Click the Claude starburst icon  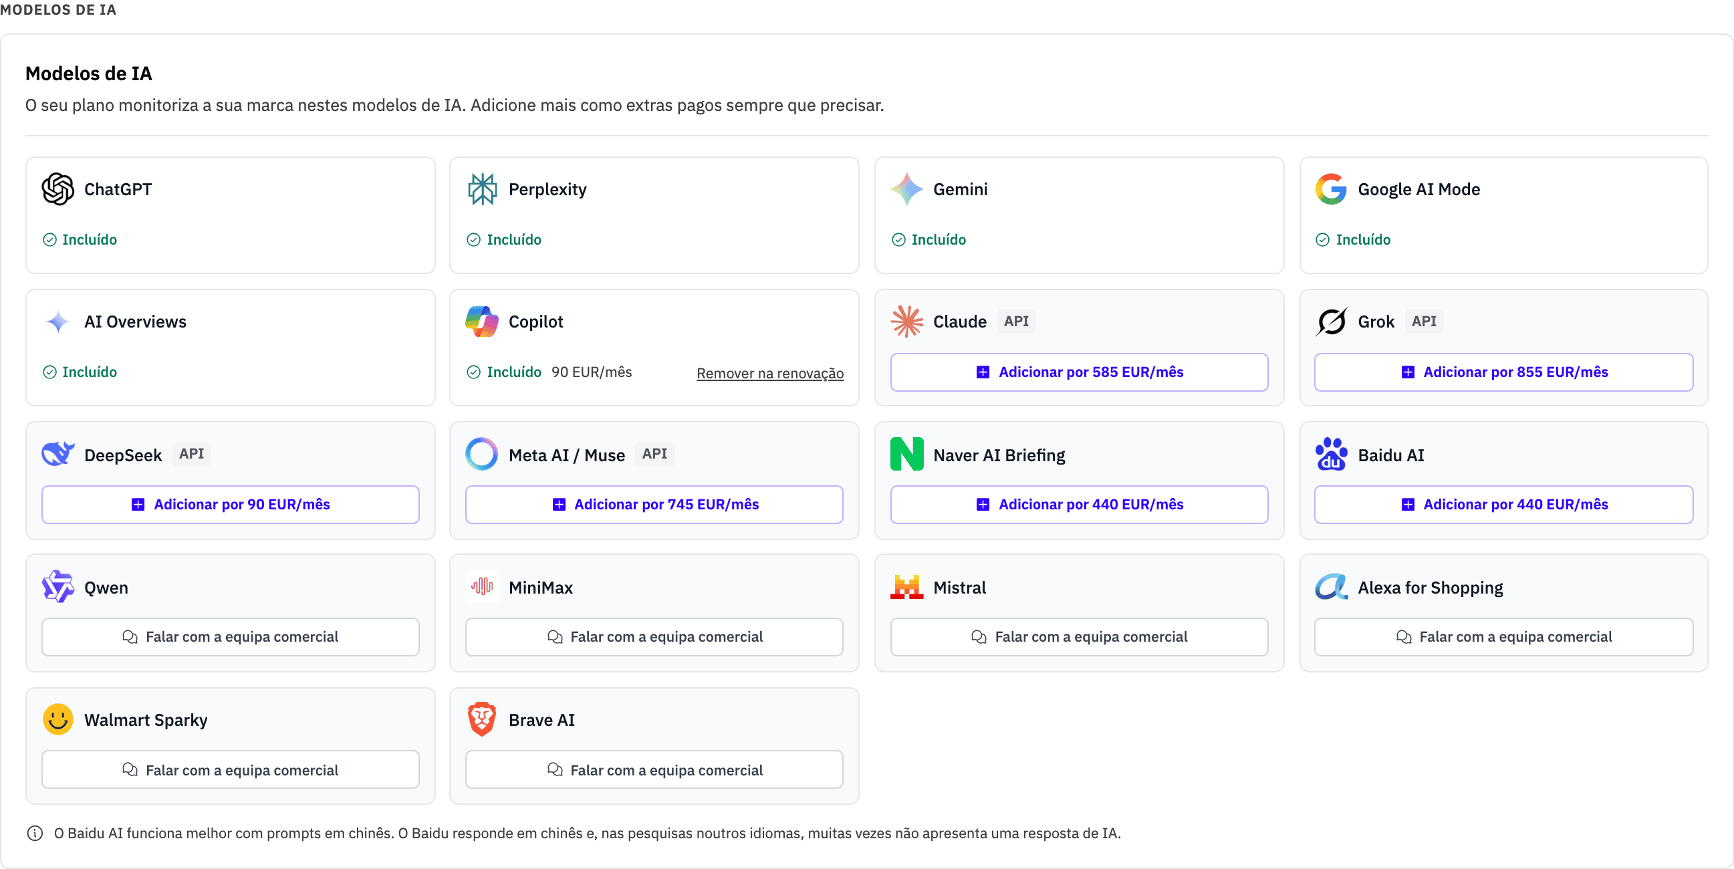pos(906,322)
